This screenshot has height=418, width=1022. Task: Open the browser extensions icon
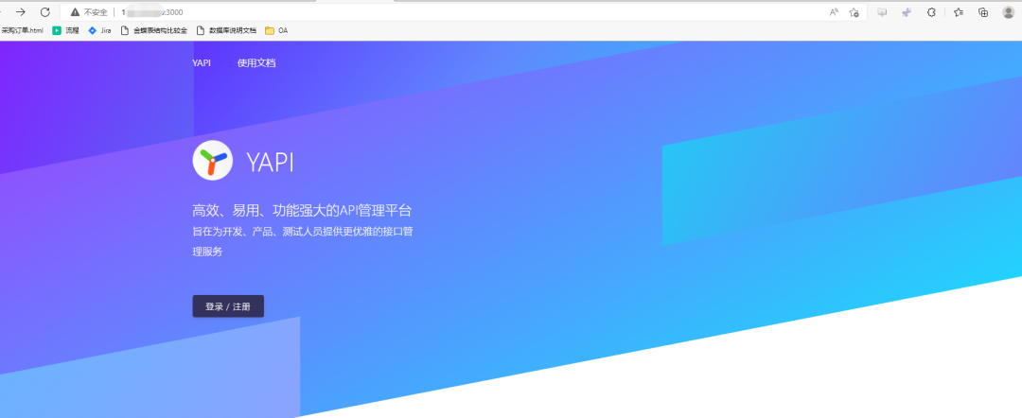[x=931, y=12]
